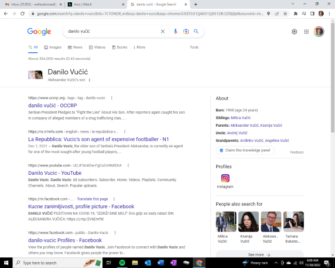Start voice search with microphone icon
This screenshot has height=268, width=335.
(175, 32)
